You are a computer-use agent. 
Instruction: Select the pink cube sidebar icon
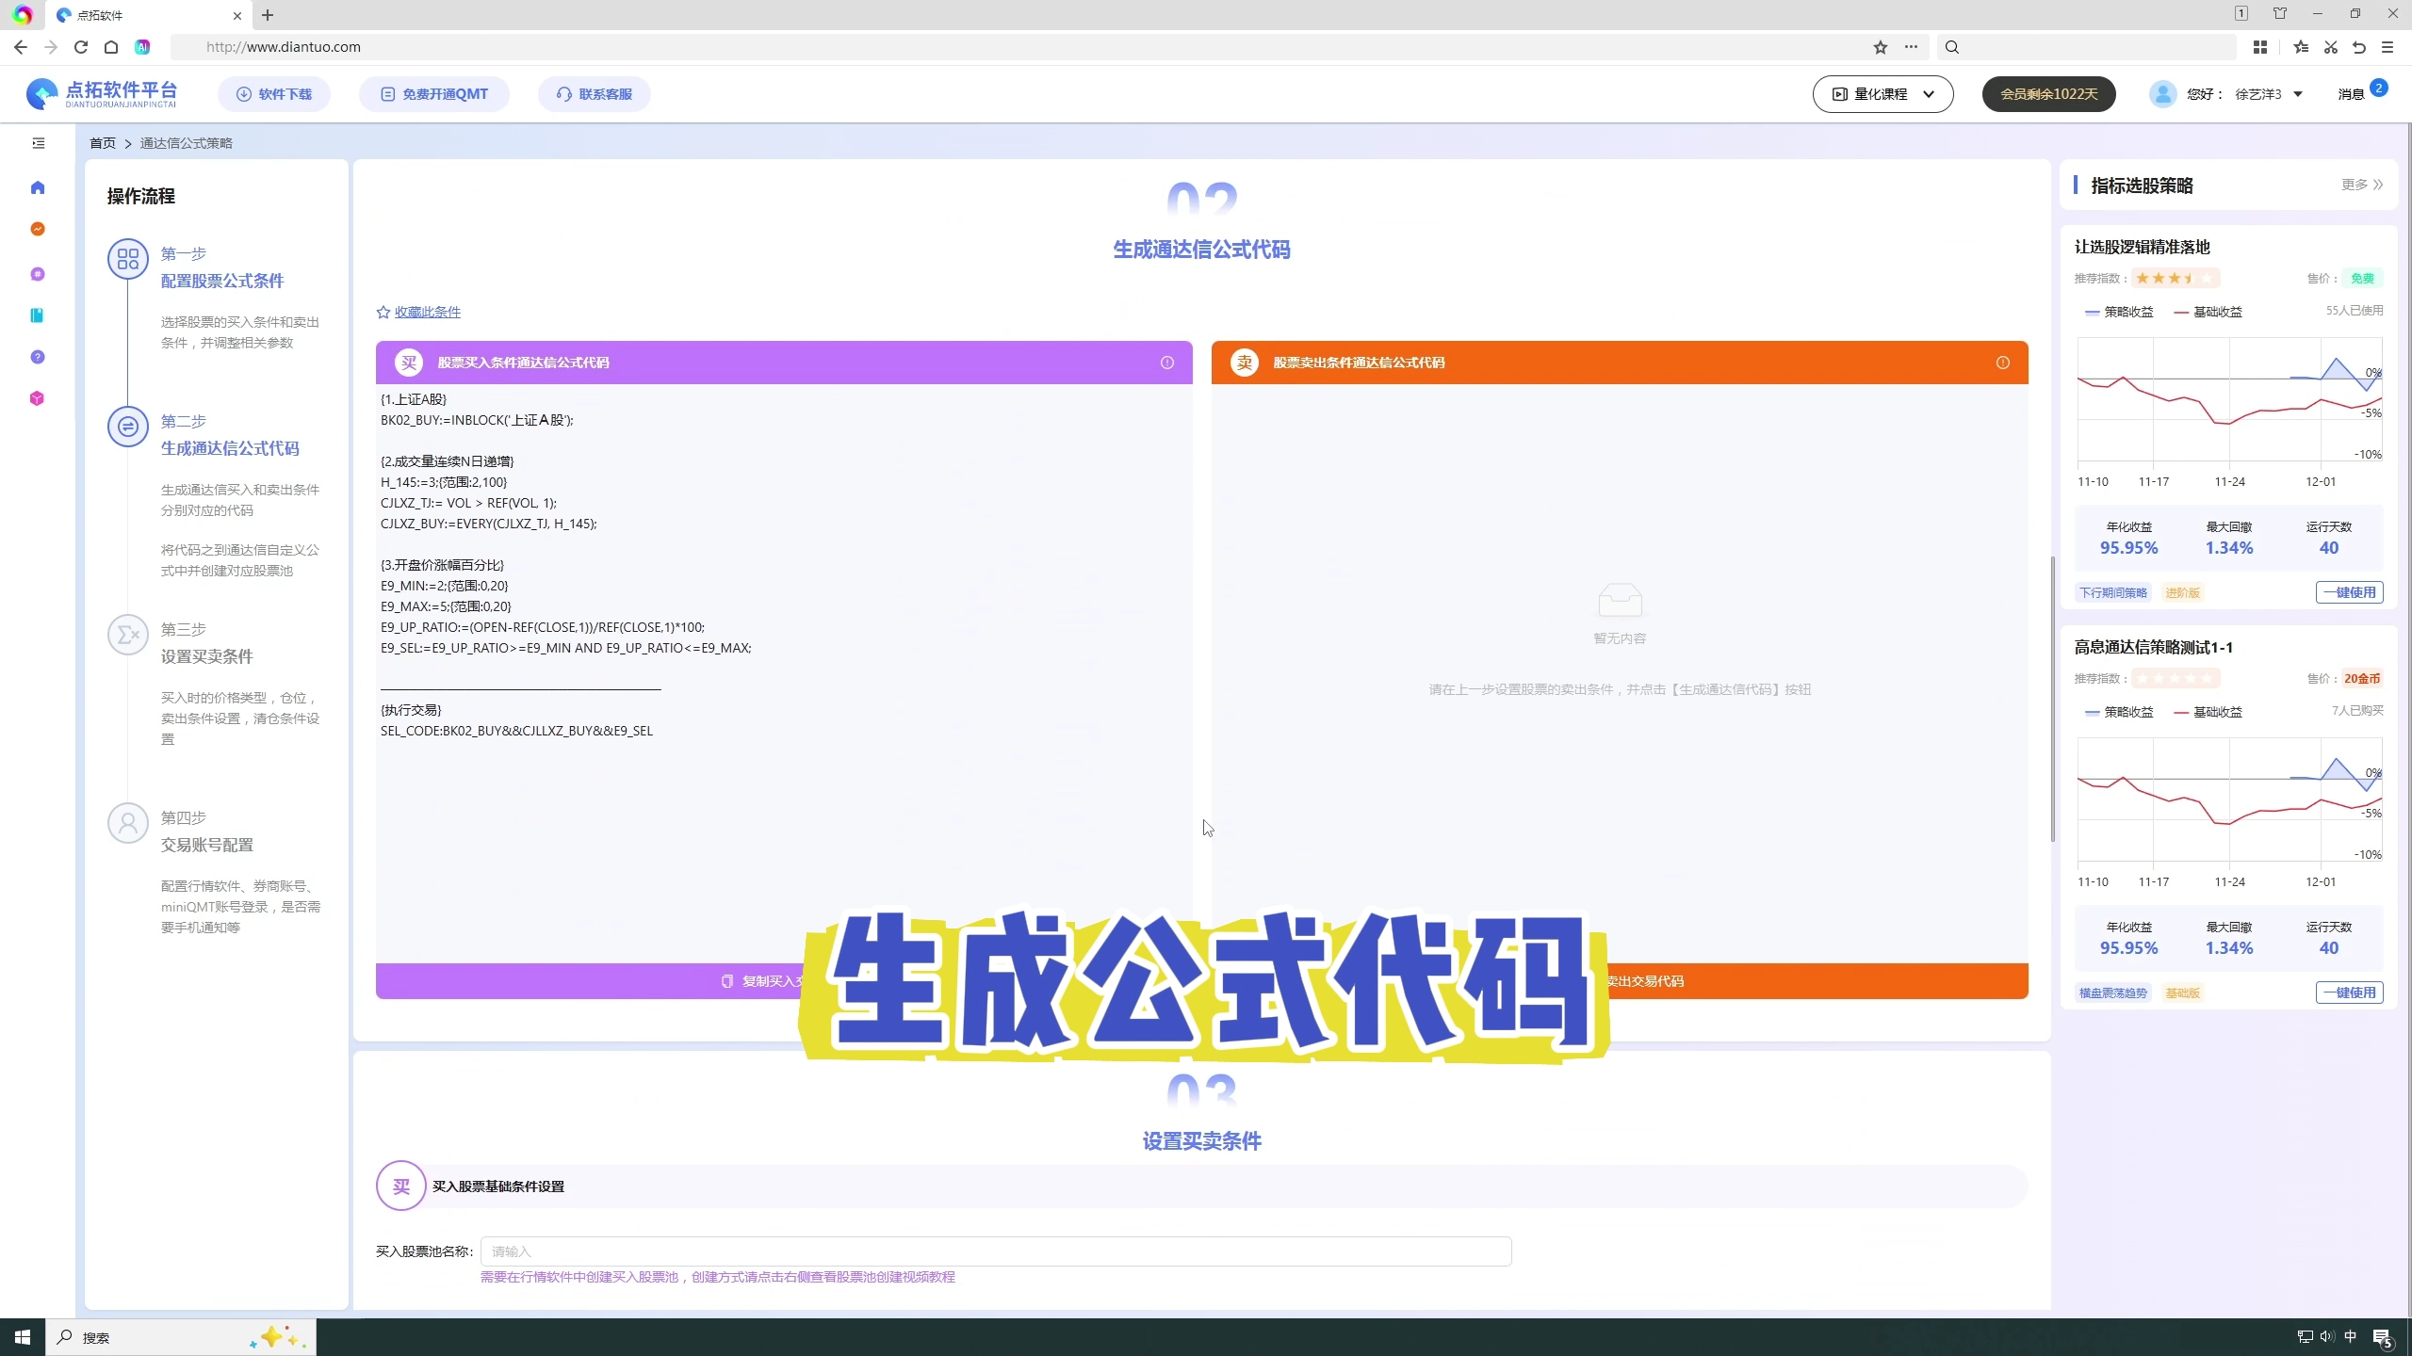(x=38, y=398)
